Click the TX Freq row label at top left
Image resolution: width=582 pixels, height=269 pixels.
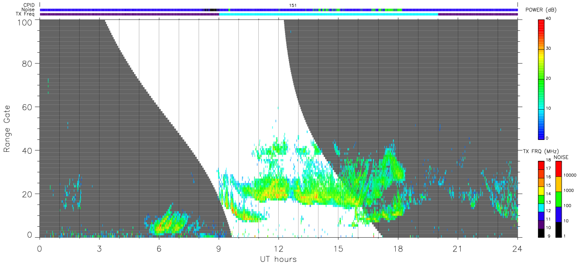(x=26, y=14)
